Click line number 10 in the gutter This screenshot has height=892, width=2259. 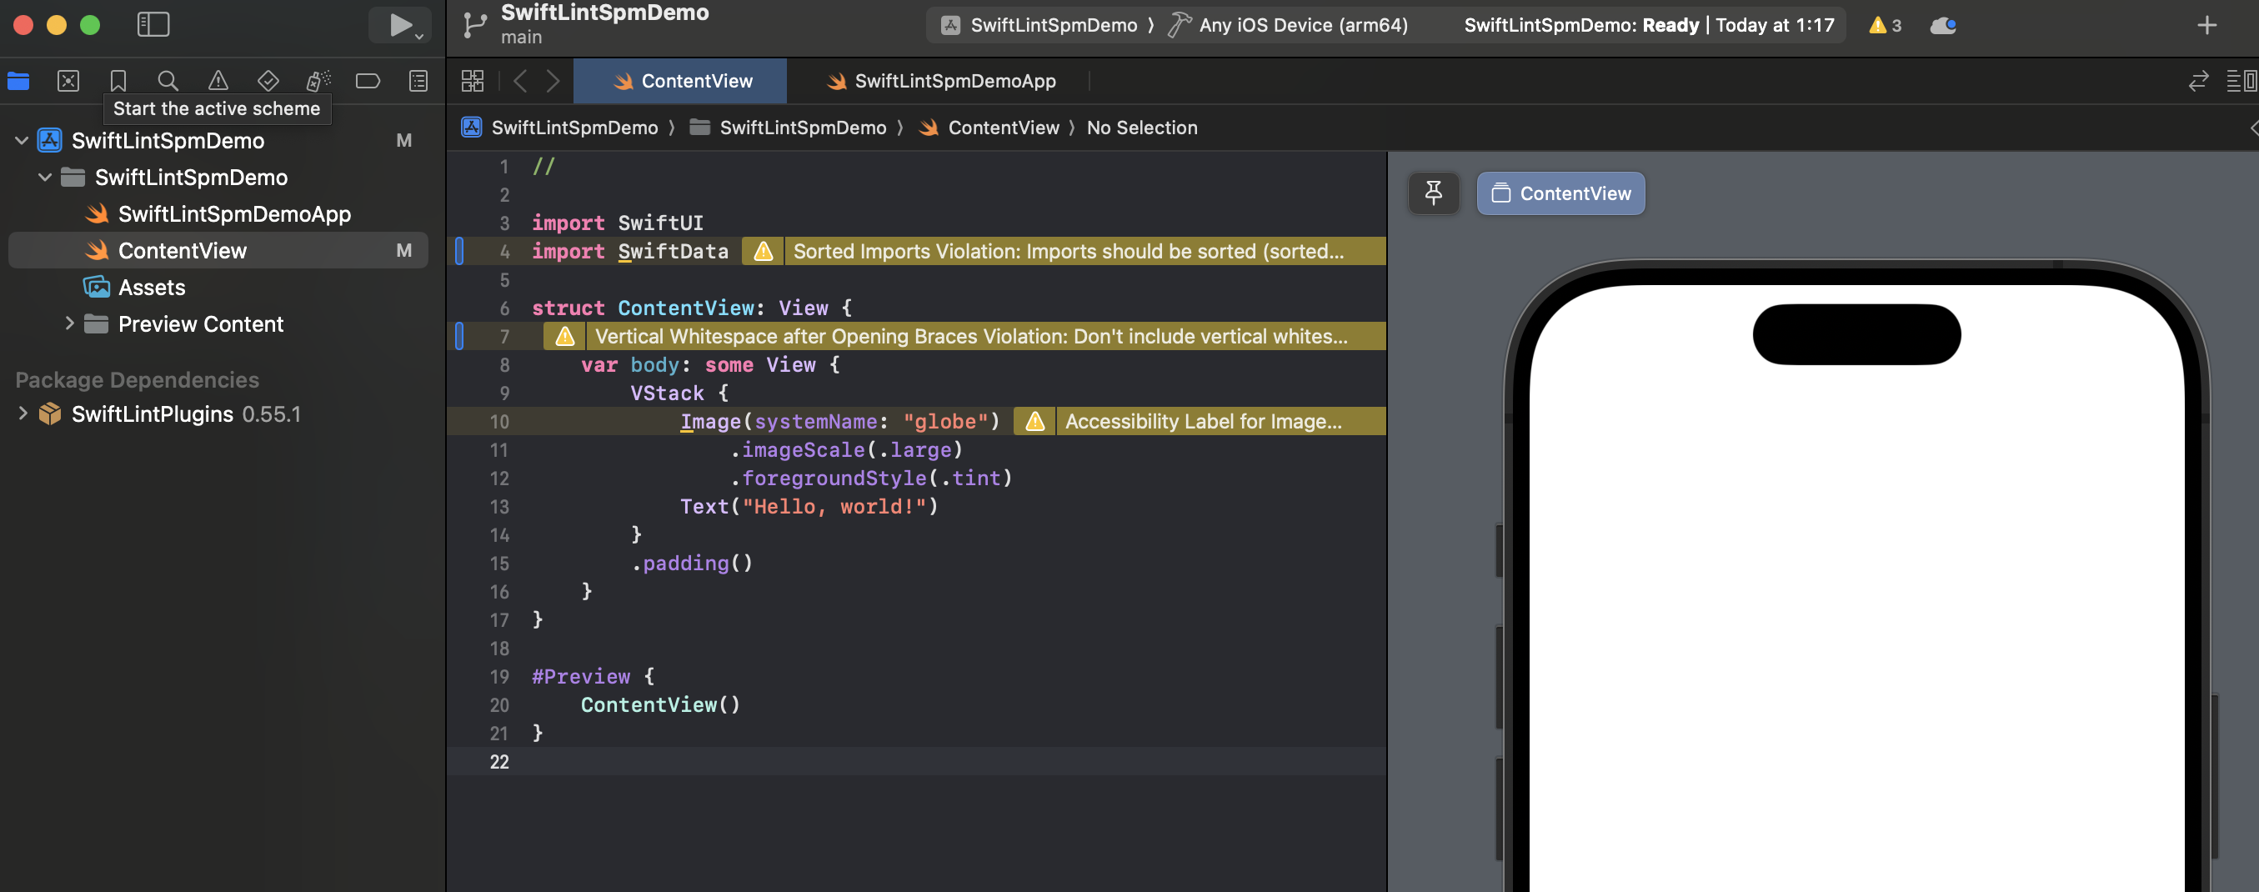point(499,422)
